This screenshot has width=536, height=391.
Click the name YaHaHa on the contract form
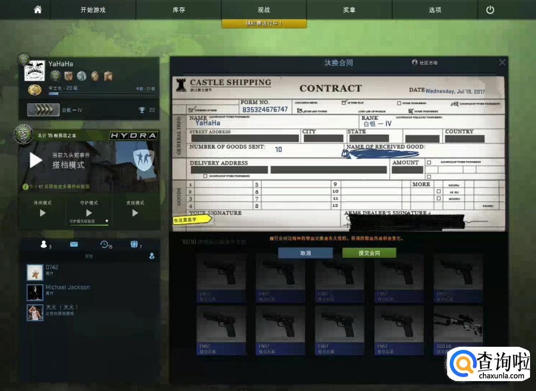click(x=208, y=123)
